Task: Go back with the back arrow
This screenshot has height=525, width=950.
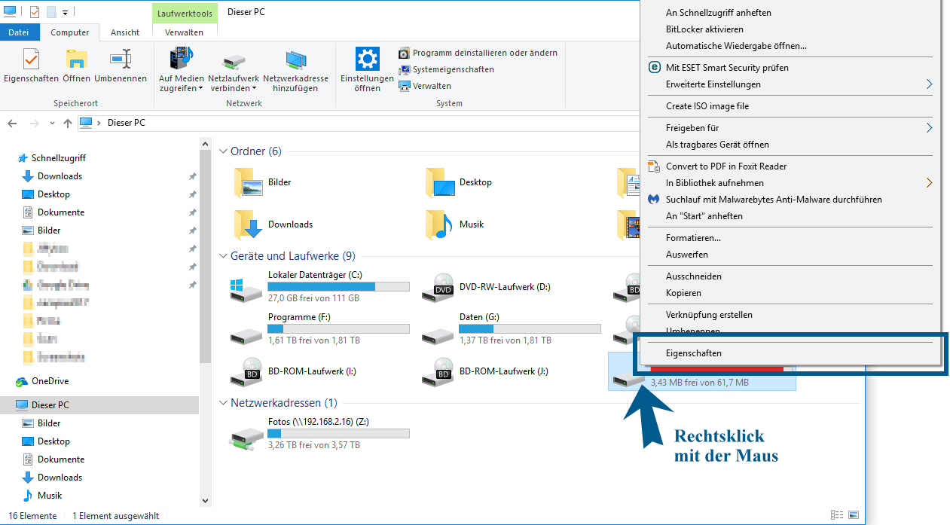Action: (12, 123)
